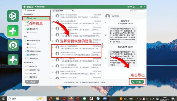Image resolution: width=177 pixels, height=101 pixels.
Task: Click the contact avatar atop the conversation pane
Action: (108, 16)
